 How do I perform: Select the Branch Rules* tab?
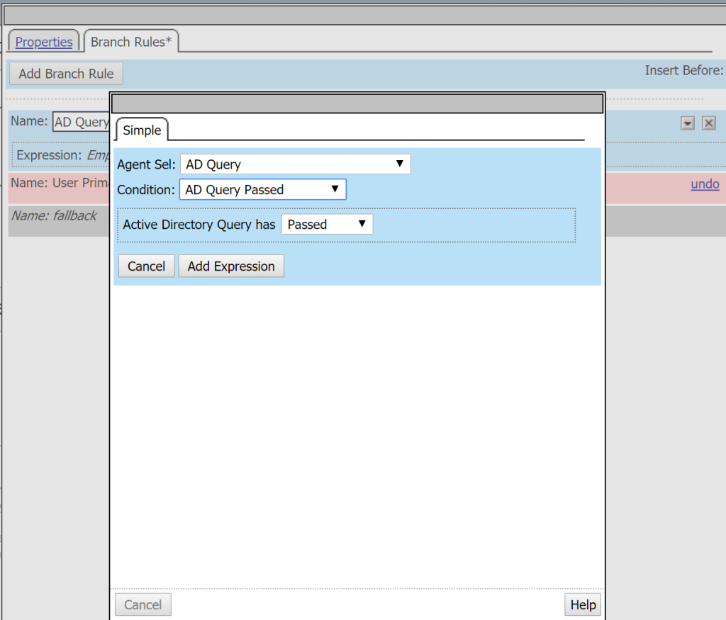(x=131, y=42)
